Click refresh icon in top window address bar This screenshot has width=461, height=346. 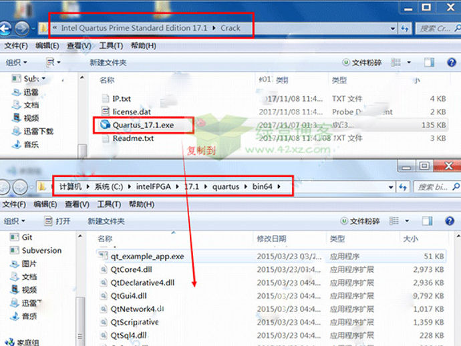pos(405,29)
